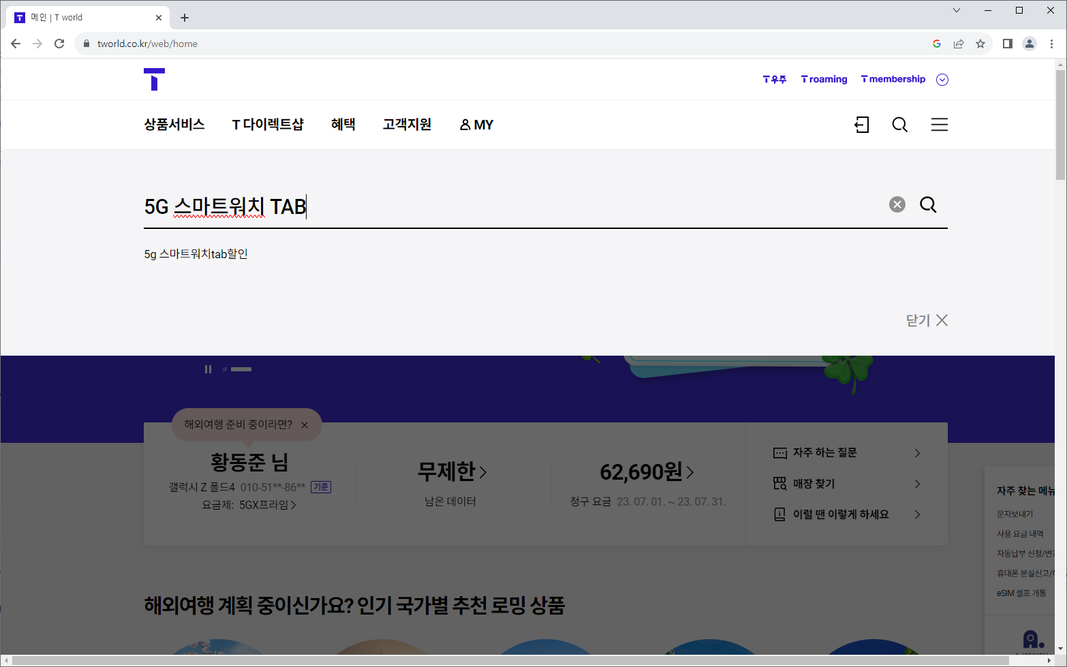Open the 상품서비스 menu
Viewport: 1067px width, 667px height.
pos(174,125)
